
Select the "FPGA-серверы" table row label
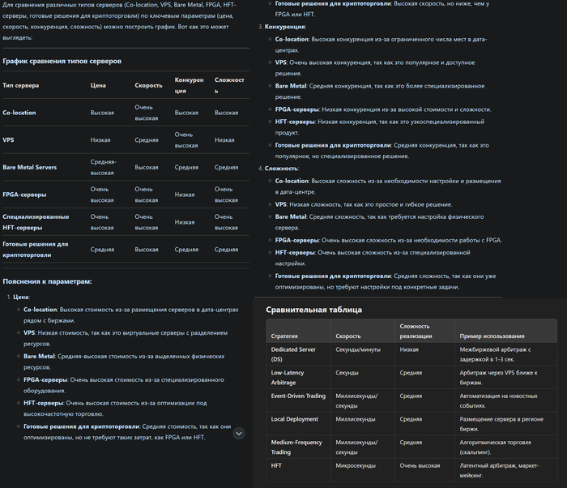24,195
